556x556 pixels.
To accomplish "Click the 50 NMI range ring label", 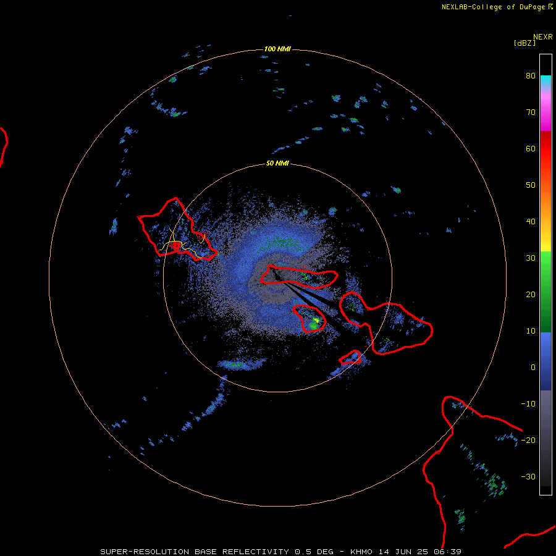I will (277, 164).
